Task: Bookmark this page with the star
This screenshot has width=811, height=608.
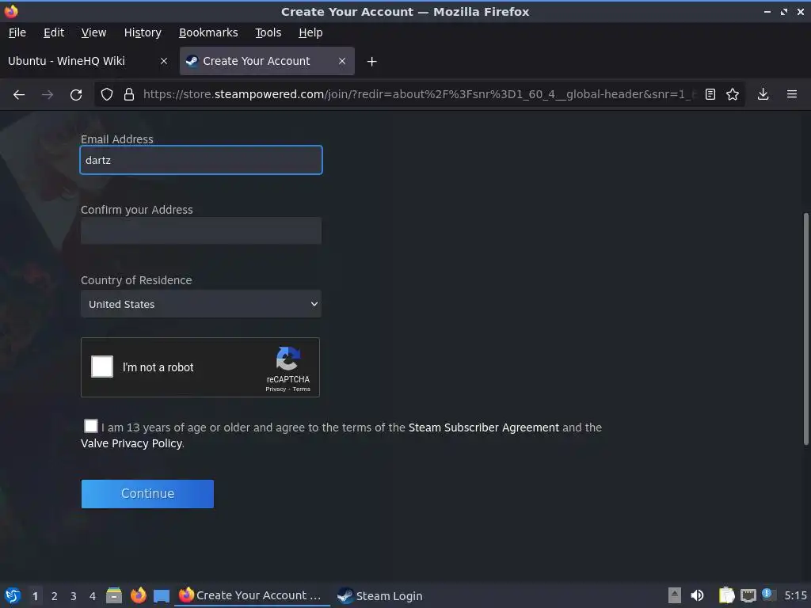Action: (x=733, y=94)
